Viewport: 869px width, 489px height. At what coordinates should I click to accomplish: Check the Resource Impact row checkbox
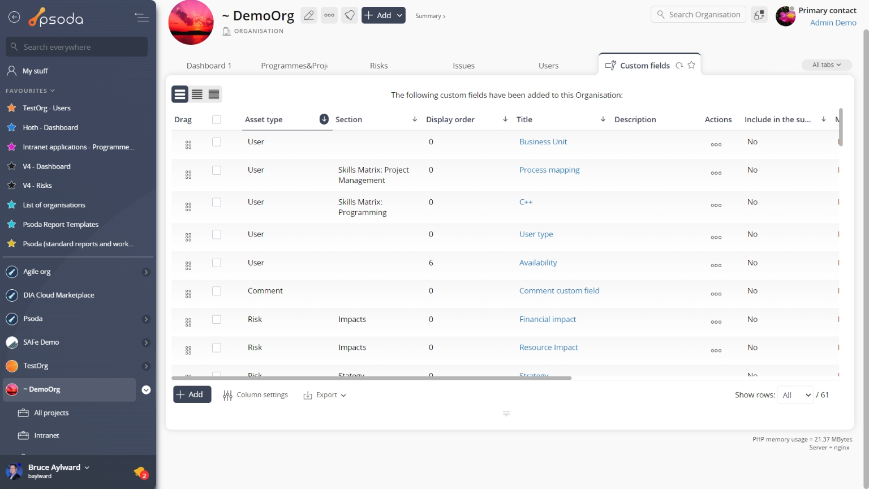coord(216,348)
